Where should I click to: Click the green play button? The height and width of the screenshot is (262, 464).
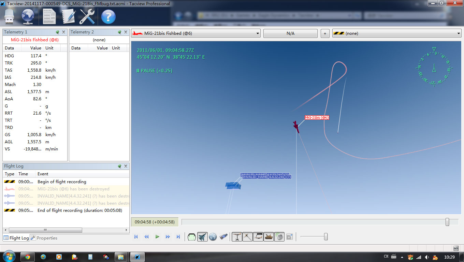pos(157,237)
